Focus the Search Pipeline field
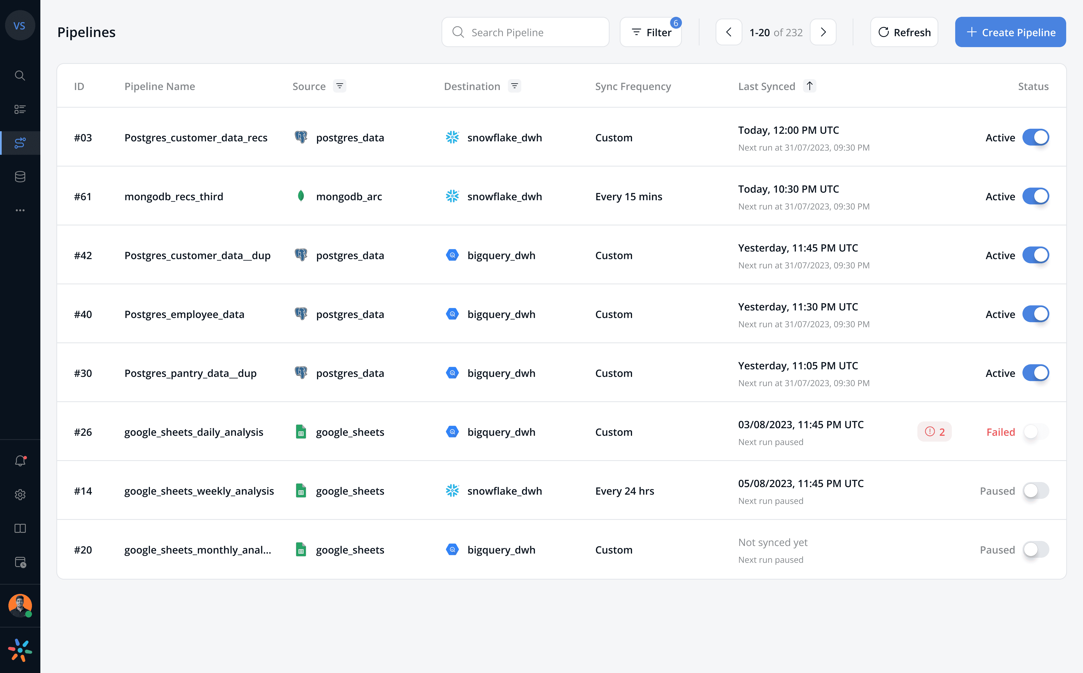The image size is (1083, 673). (525, 33)
